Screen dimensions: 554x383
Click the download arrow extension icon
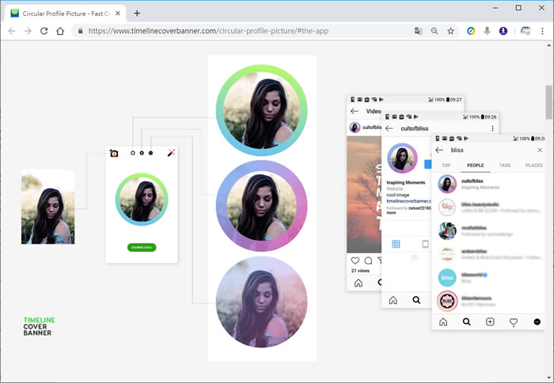[487, 31]
